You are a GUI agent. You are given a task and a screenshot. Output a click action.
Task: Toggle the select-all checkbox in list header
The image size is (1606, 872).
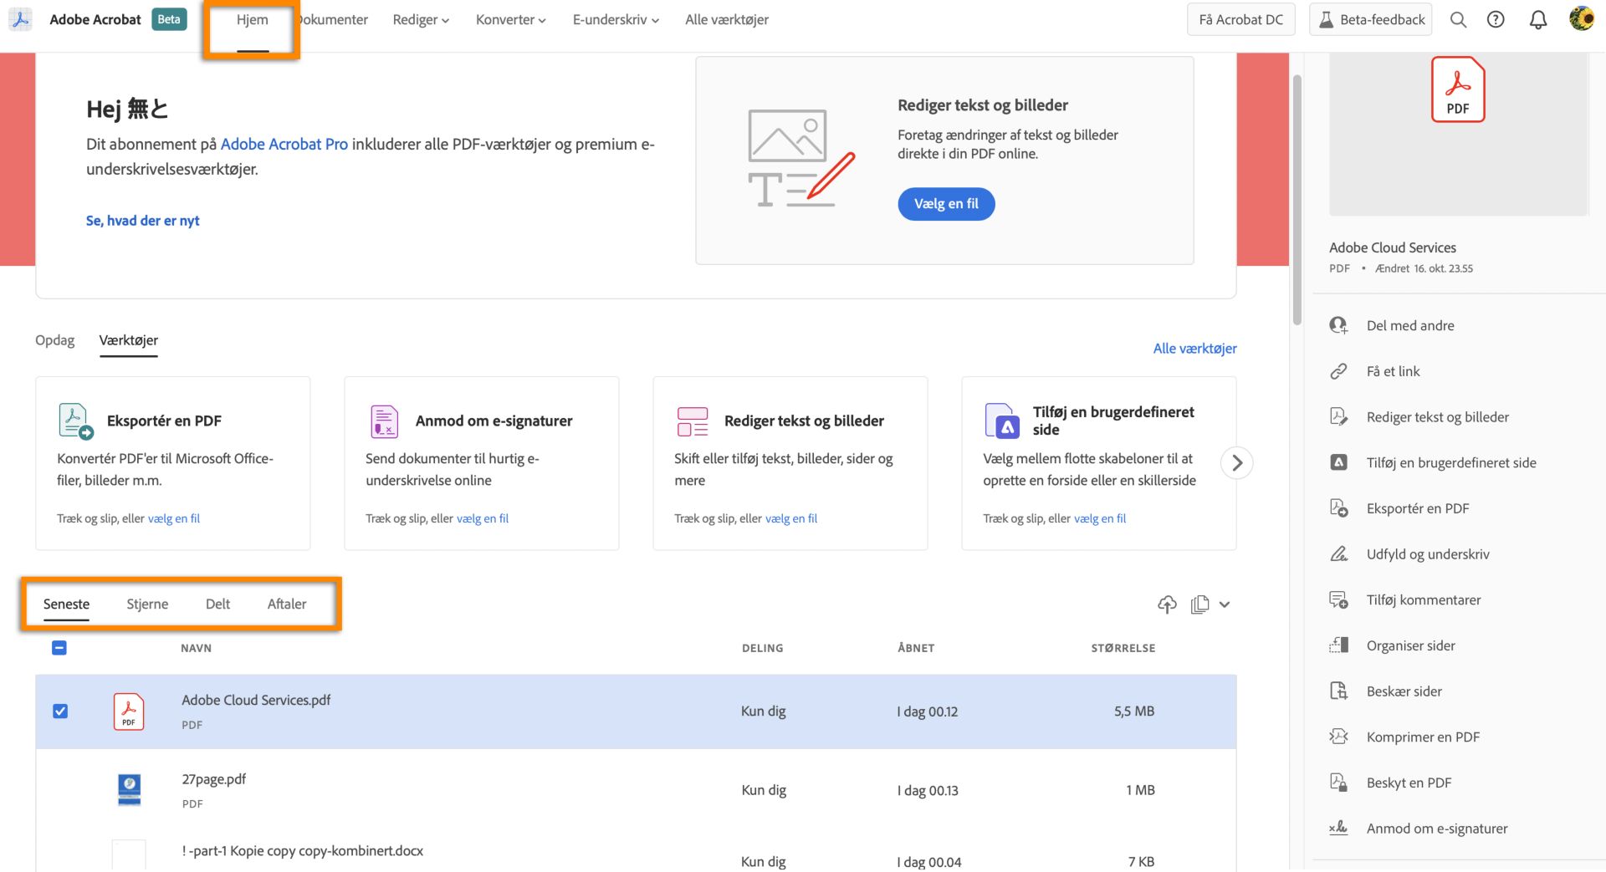[x=59, y=648]
